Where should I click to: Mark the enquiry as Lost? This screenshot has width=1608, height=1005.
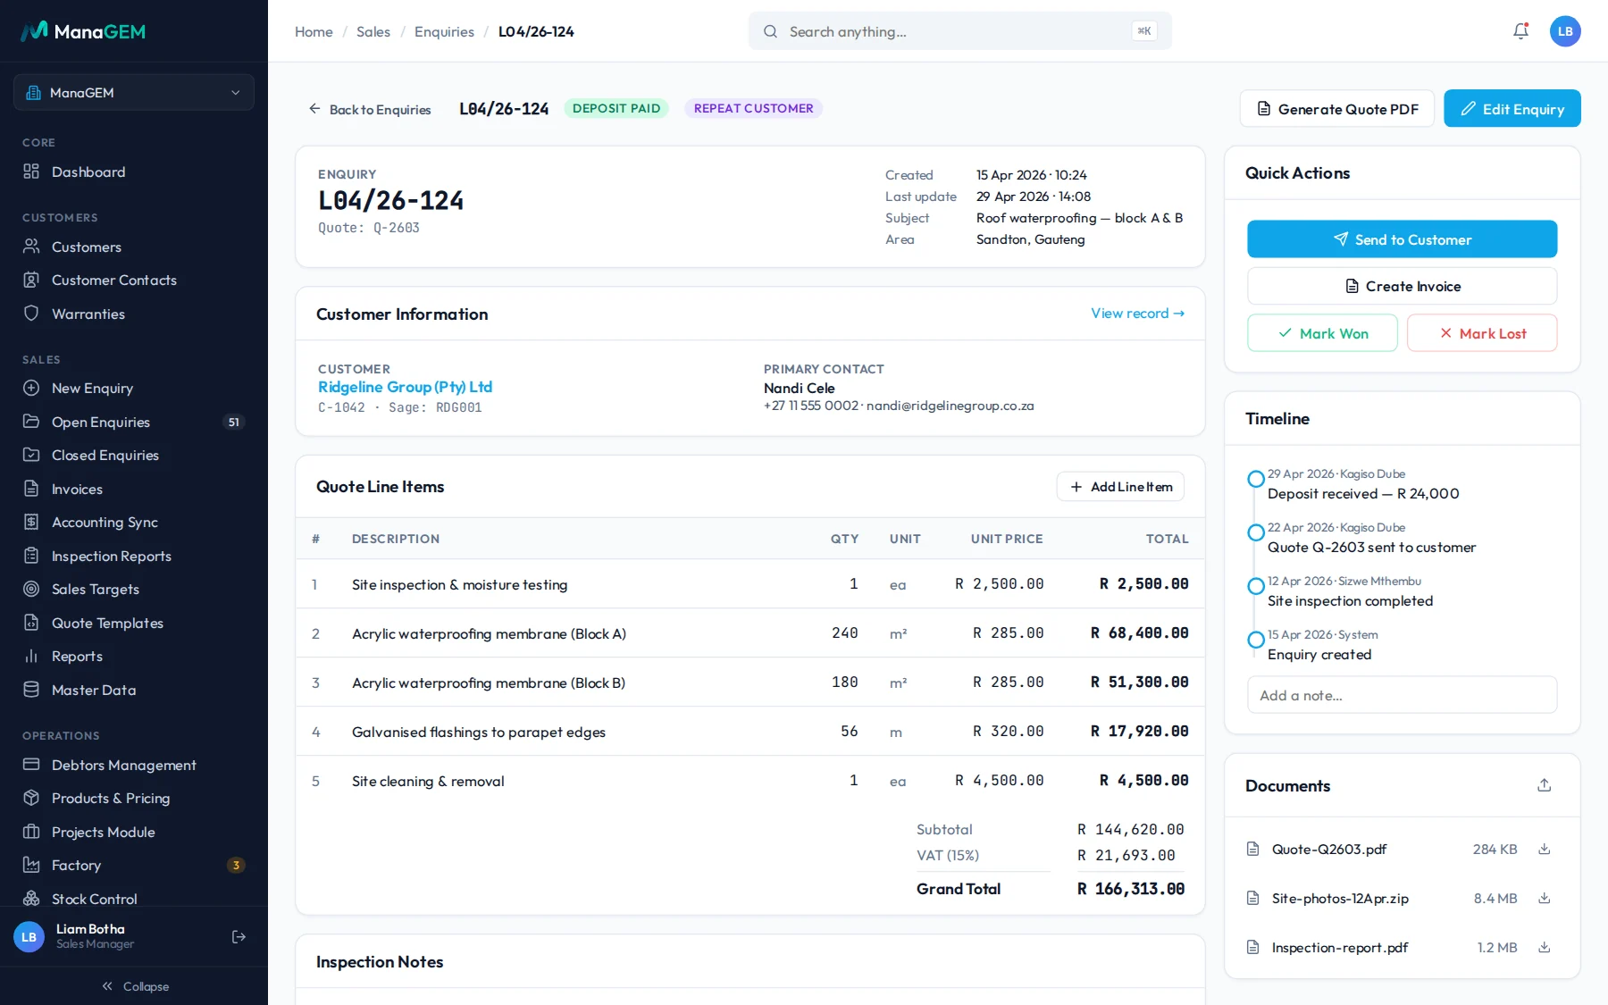click(1482, 333)
